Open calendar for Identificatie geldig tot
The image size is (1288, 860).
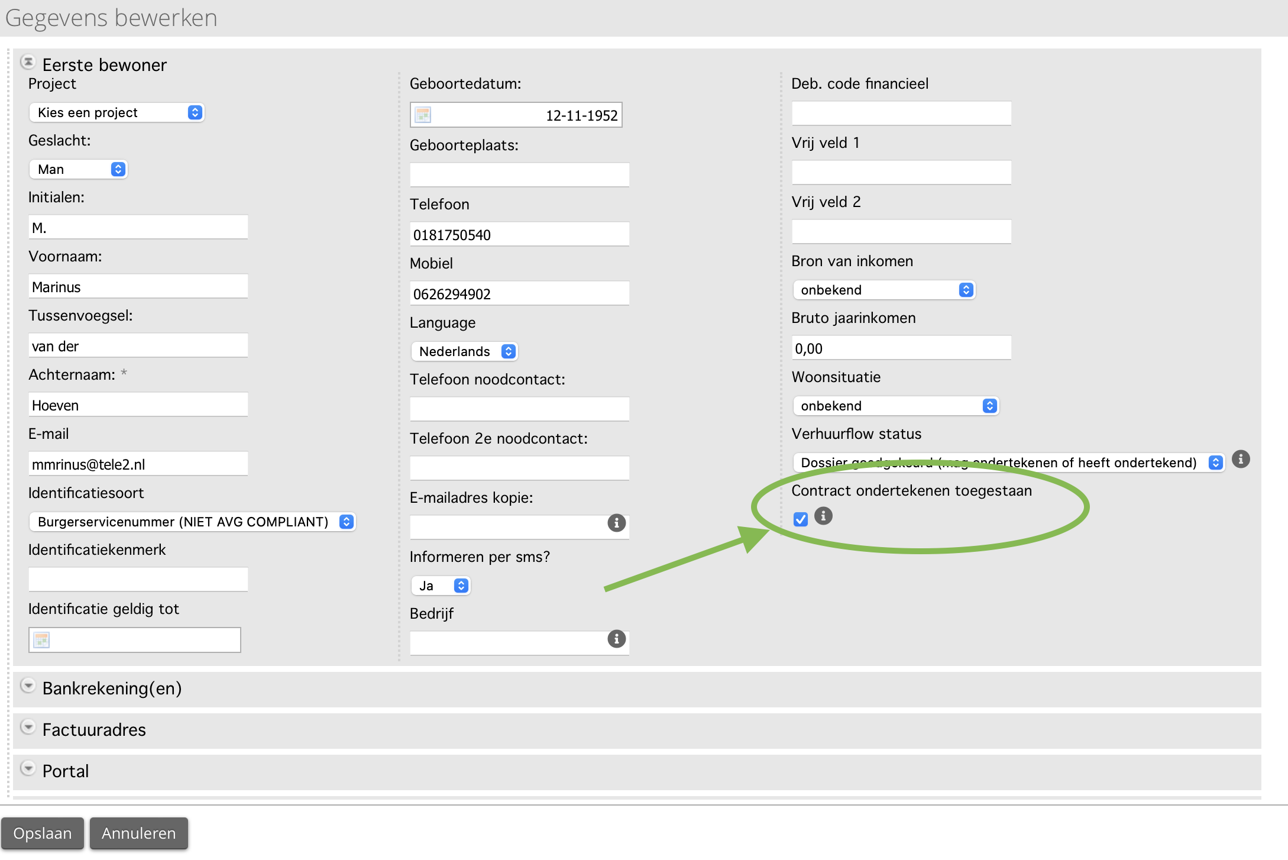pyautogui.click(x=41, y=640)
